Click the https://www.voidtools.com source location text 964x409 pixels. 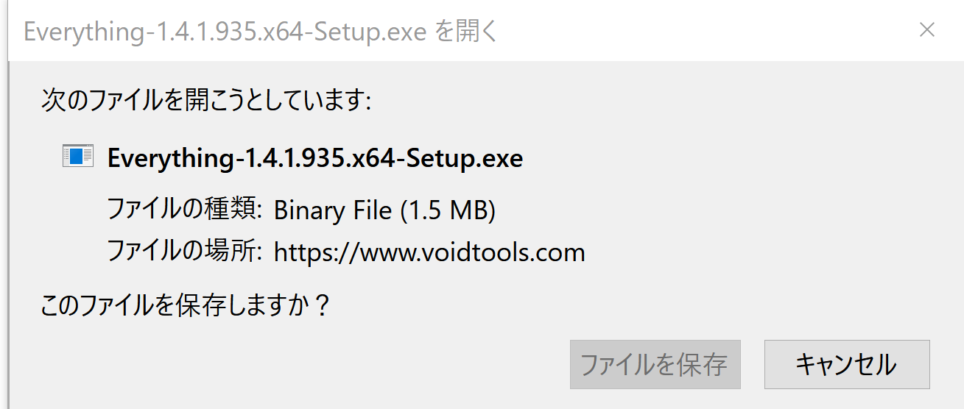point(429,253)
